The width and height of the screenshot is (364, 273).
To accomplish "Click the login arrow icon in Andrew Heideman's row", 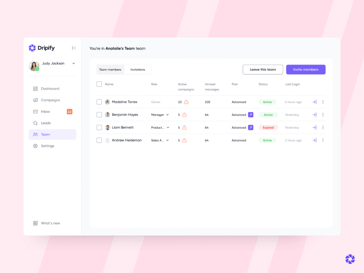I will tap(314, 140).
